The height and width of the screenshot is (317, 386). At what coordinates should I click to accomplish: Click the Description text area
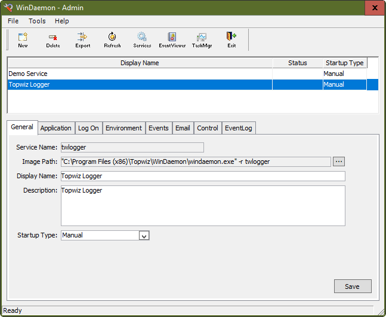[x=203, y=206]
